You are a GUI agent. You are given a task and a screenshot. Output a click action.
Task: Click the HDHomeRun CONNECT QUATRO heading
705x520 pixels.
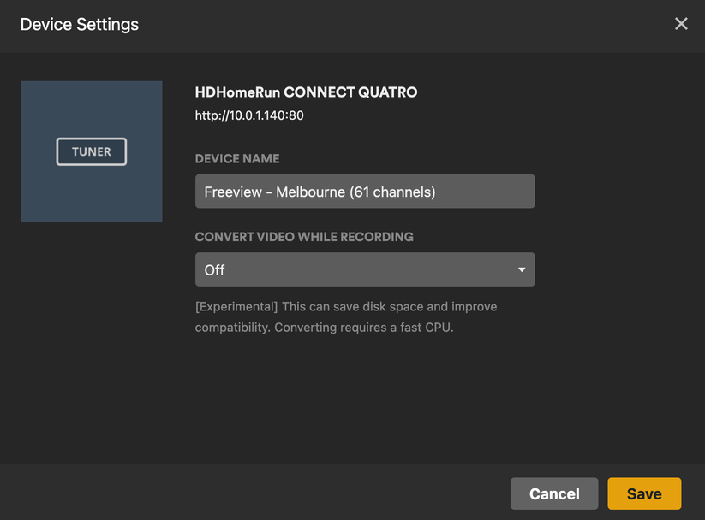(306, 92)
